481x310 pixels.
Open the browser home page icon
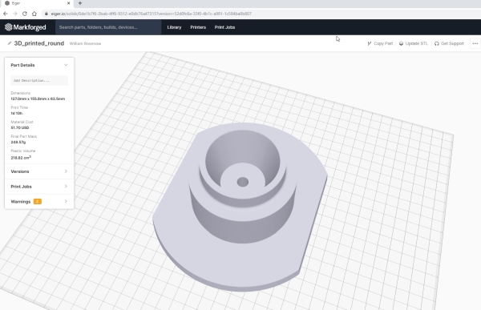click(x=34, y=14)
